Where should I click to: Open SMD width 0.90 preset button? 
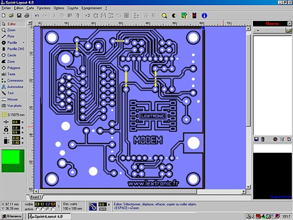click(x=22, y=138)
